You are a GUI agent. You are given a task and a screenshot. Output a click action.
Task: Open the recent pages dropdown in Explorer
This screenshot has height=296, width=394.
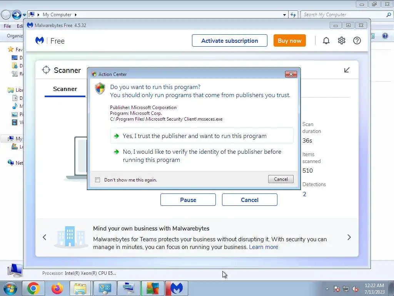click(24, 15)
